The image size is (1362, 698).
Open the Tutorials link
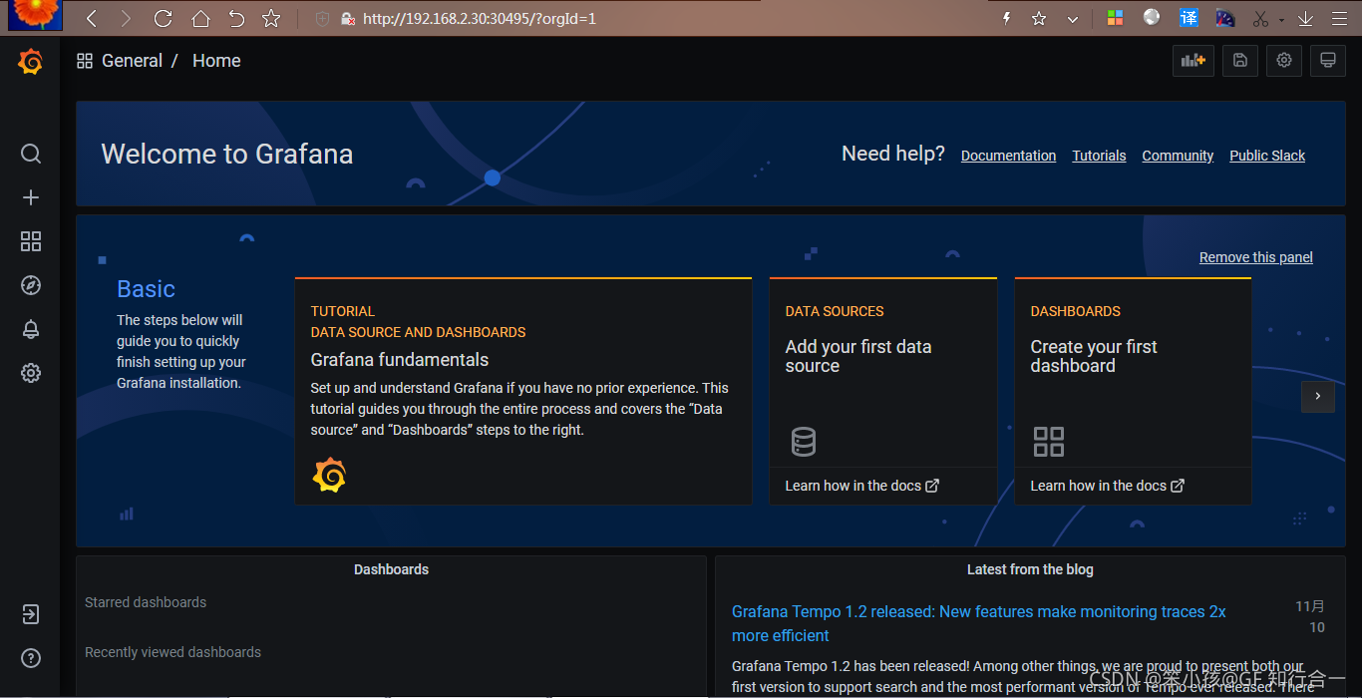[x=1099, y=156]
